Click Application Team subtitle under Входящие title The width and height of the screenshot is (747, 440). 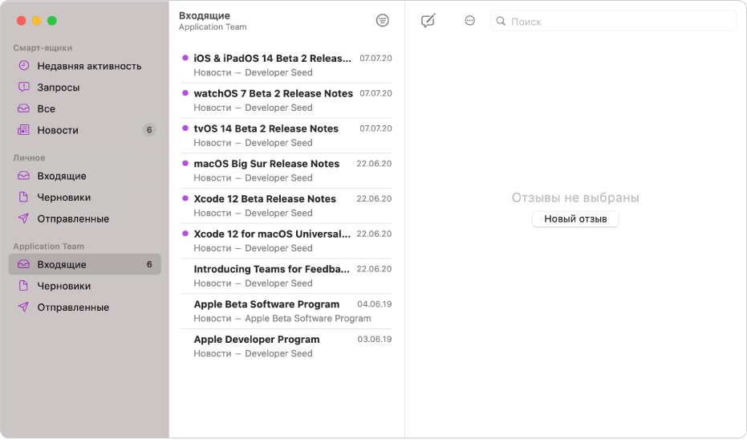(213, 27)
